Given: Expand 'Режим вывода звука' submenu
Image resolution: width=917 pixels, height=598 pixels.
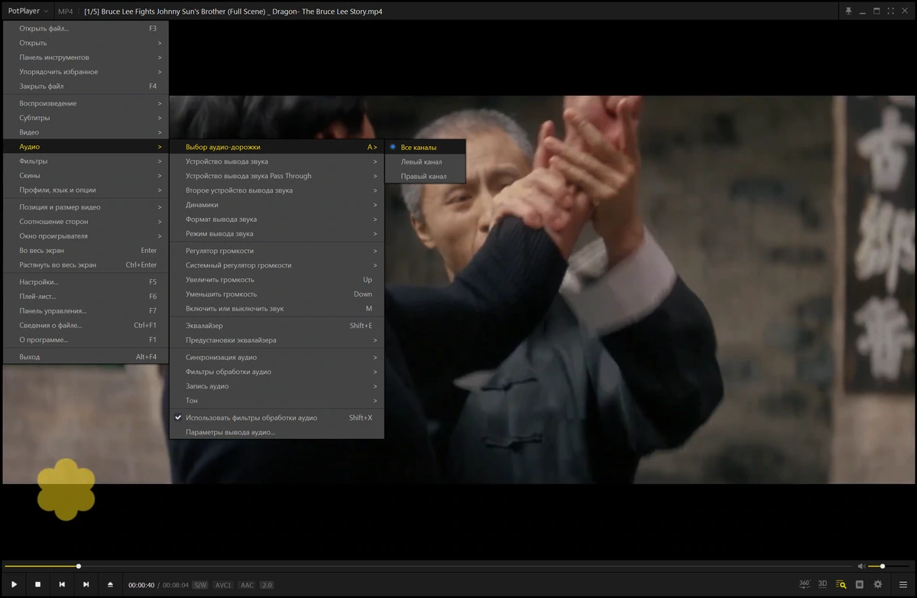Looking at the screenshot, I should click(277, 234).
